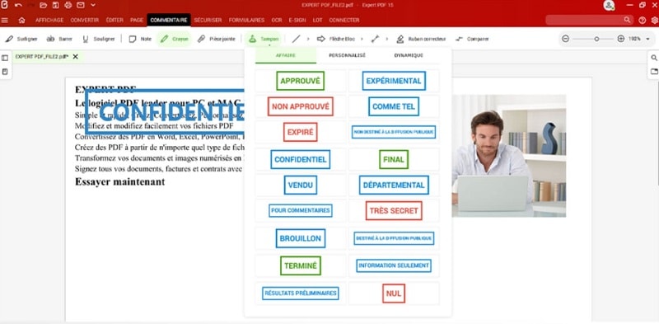Click the search field in title bar
The height and width of the screenshot is (324, 659).
(x=589, y=20)
